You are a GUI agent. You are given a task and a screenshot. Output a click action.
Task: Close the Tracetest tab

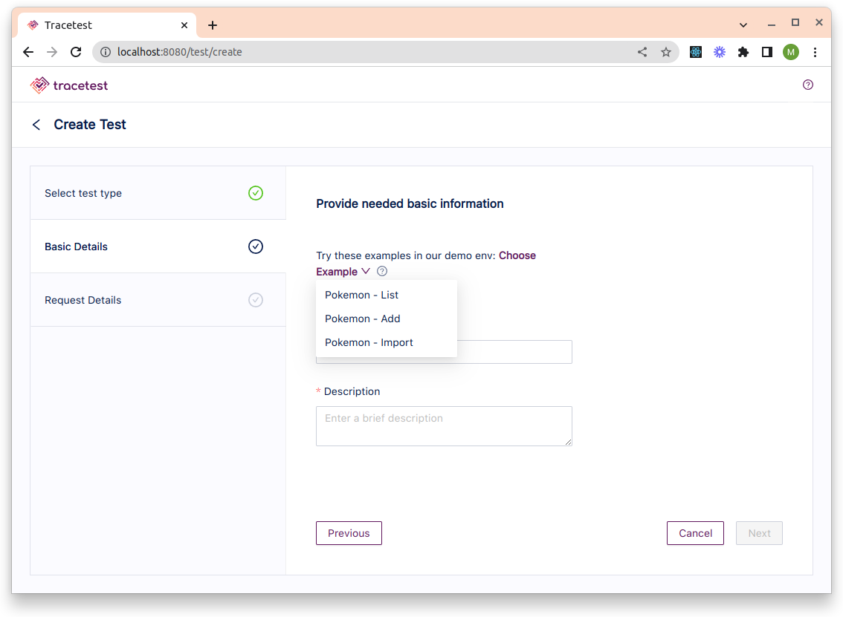(184, 25)
